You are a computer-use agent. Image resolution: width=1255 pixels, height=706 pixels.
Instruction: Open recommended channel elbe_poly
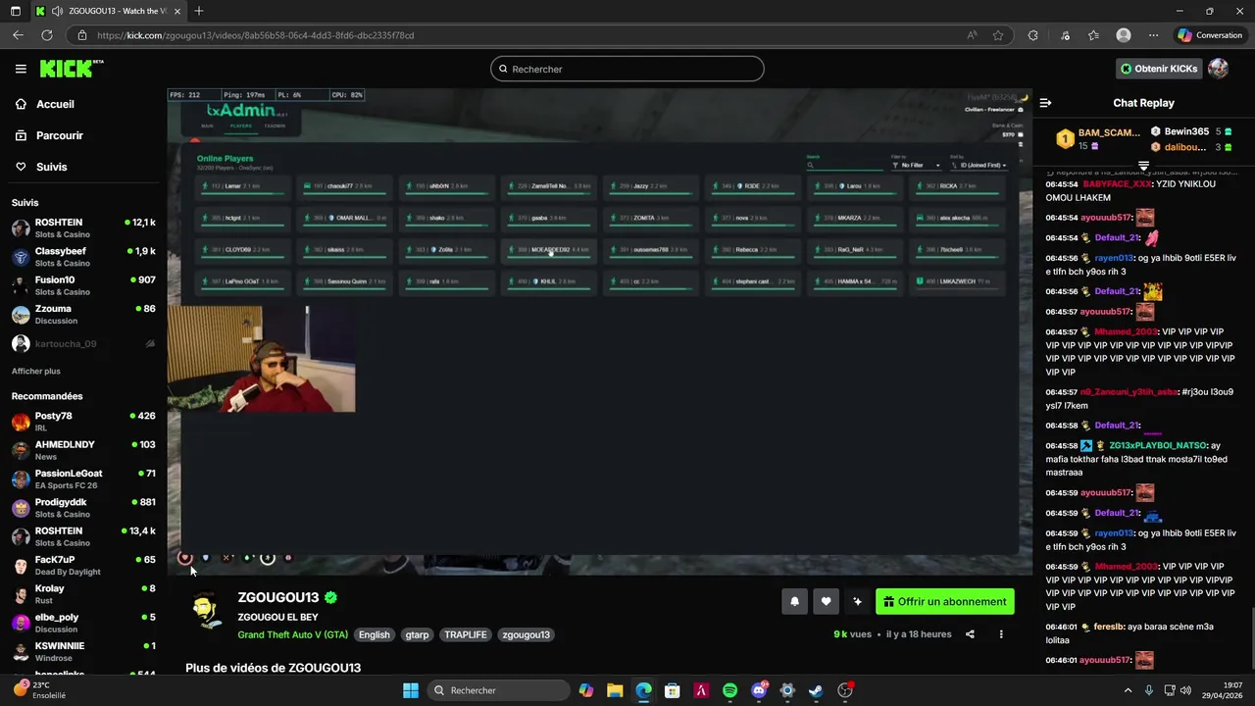tap(83, 623)
